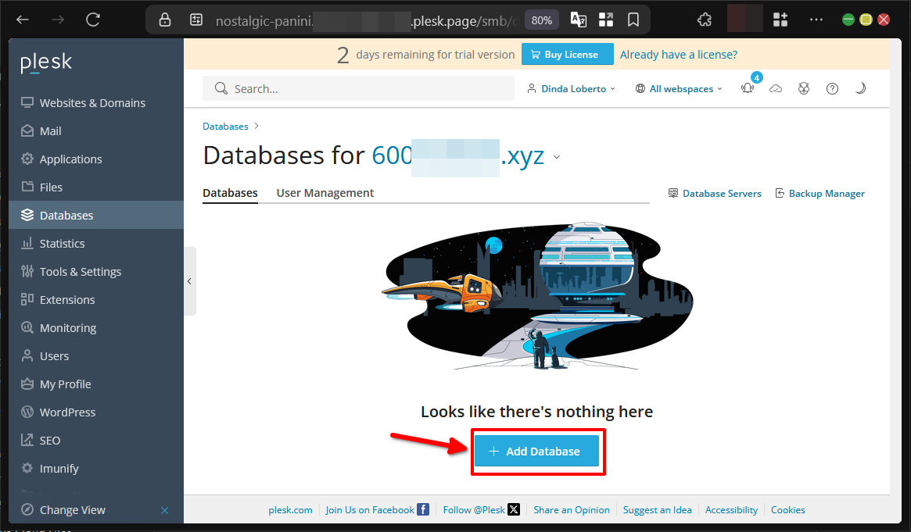911x532 pixels.
Task: Click the Add Database button
Action: coord(537,452)
